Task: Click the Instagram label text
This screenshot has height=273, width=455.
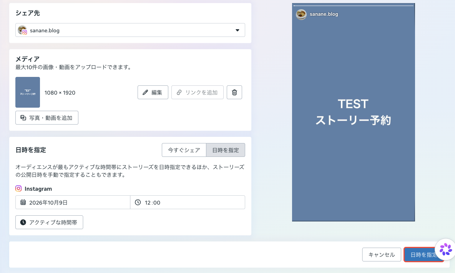Action: click(x=38, y=189)
